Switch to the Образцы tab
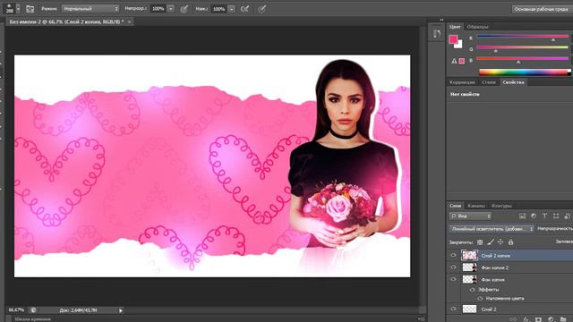Screen dimensions: 573x322 (477, 27)
